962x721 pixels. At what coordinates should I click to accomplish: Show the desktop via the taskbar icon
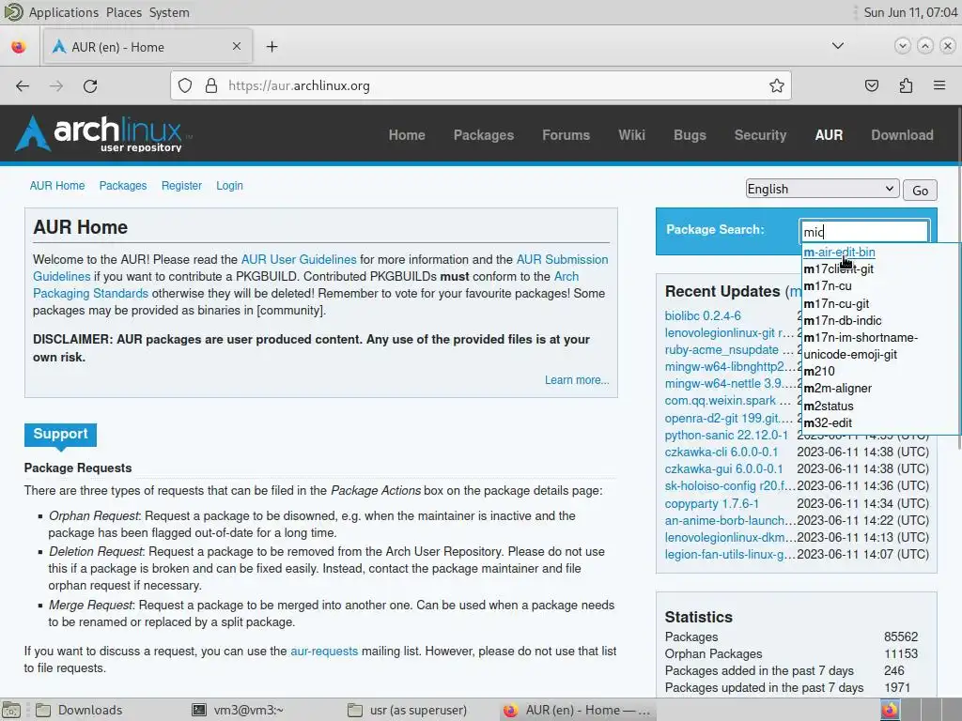tap(11, 710)
